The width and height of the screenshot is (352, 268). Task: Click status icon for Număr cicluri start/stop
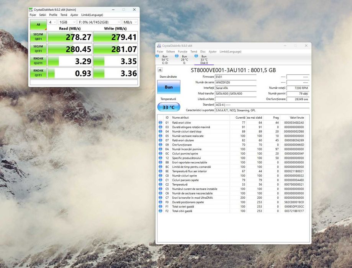point(160,131)
